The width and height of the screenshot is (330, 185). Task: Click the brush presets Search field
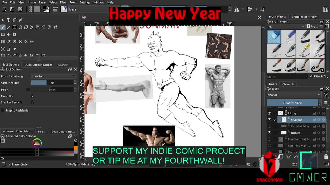(x=287, y=77)
